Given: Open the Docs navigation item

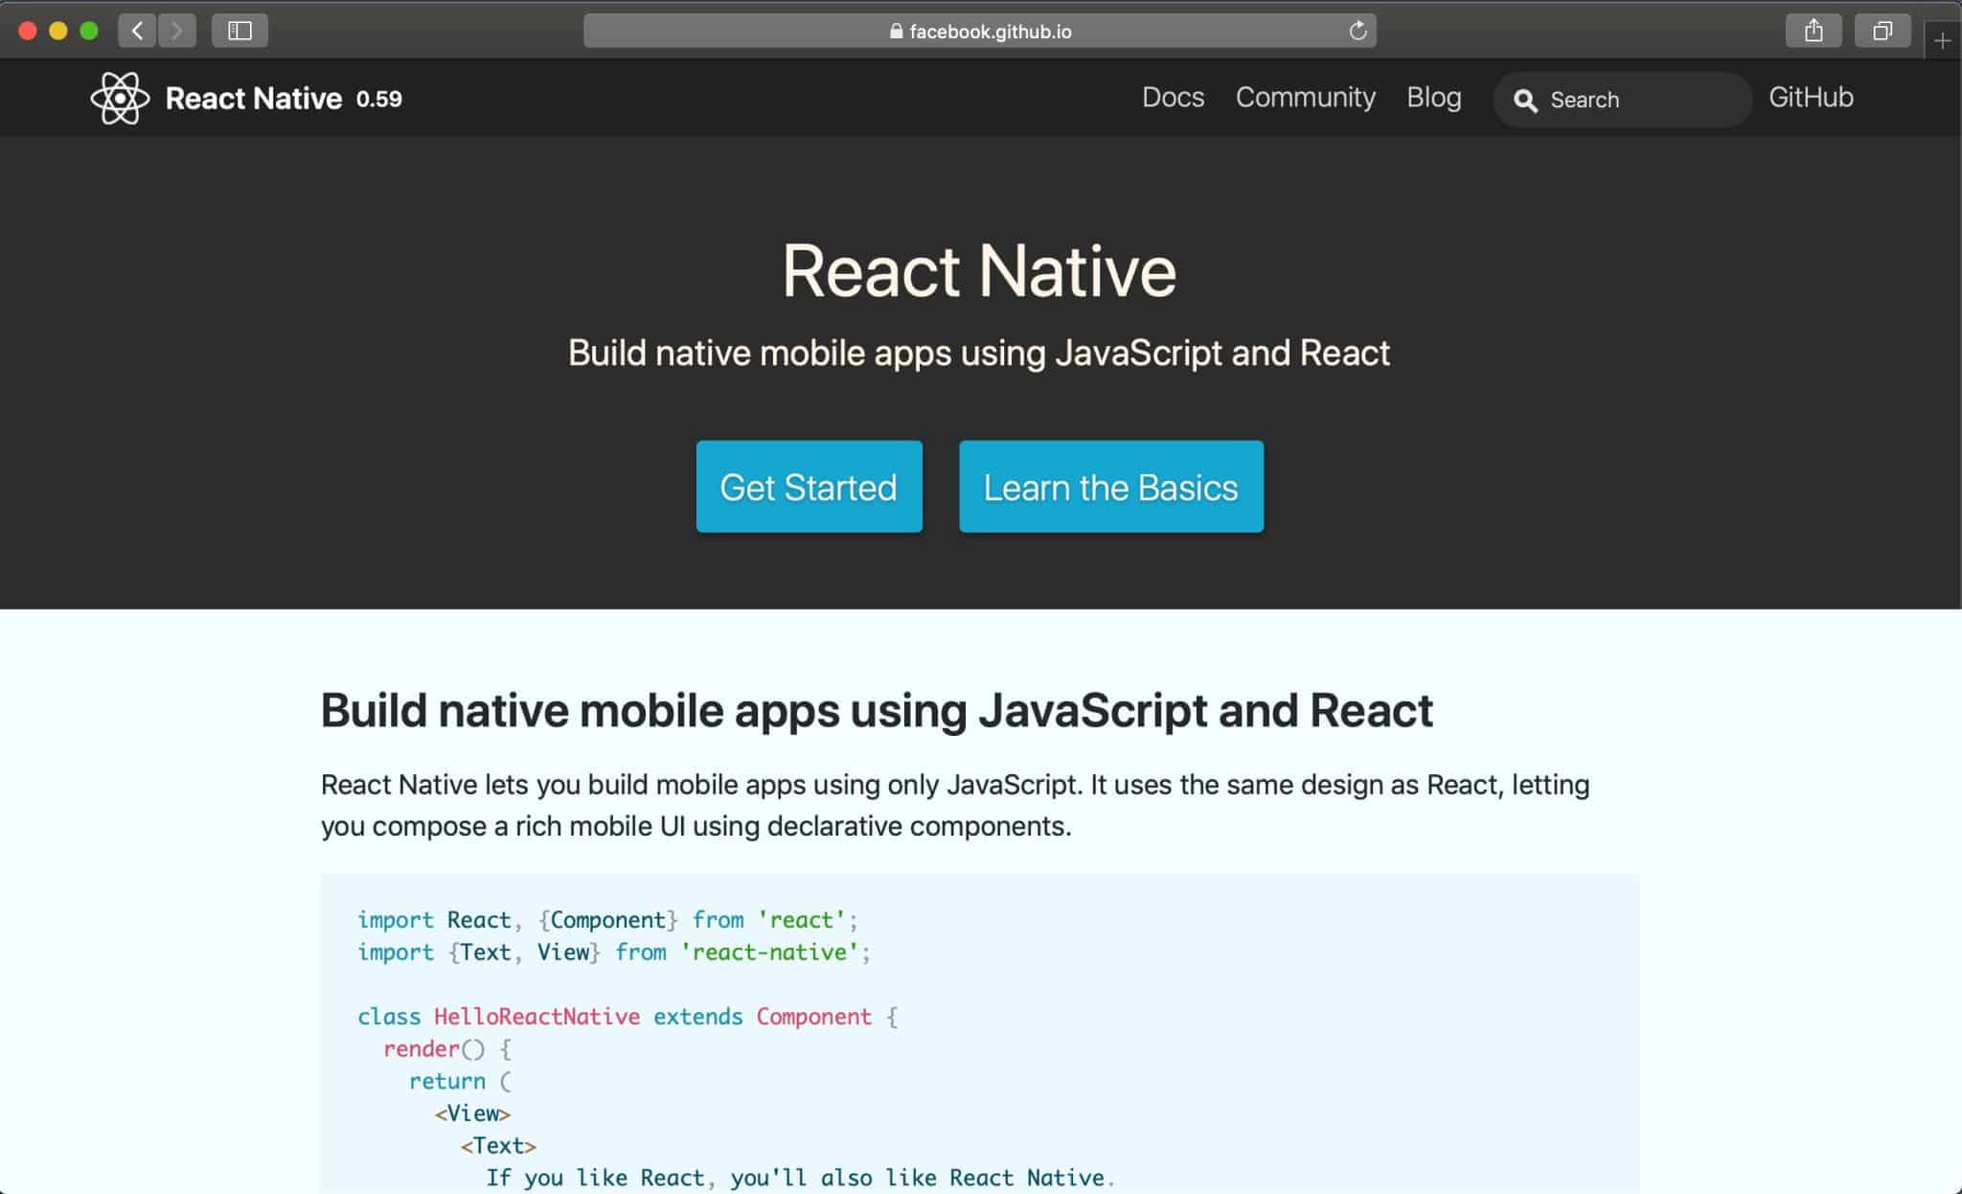Looking at the screenshot, I should [x=1173, y=98].
